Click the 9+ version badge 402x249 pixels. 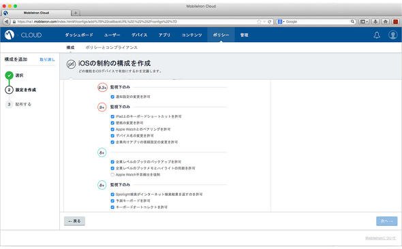[102, 107]
